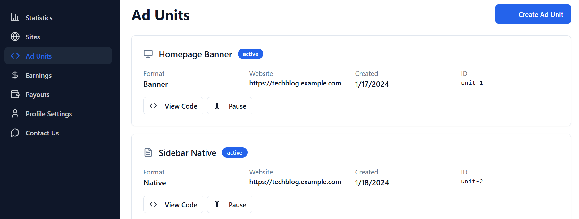Click the Earnings dollar sign icon

[15, 75]
